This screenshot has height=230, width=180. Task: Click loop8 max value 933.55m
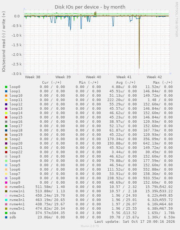(x=152, y=178)
